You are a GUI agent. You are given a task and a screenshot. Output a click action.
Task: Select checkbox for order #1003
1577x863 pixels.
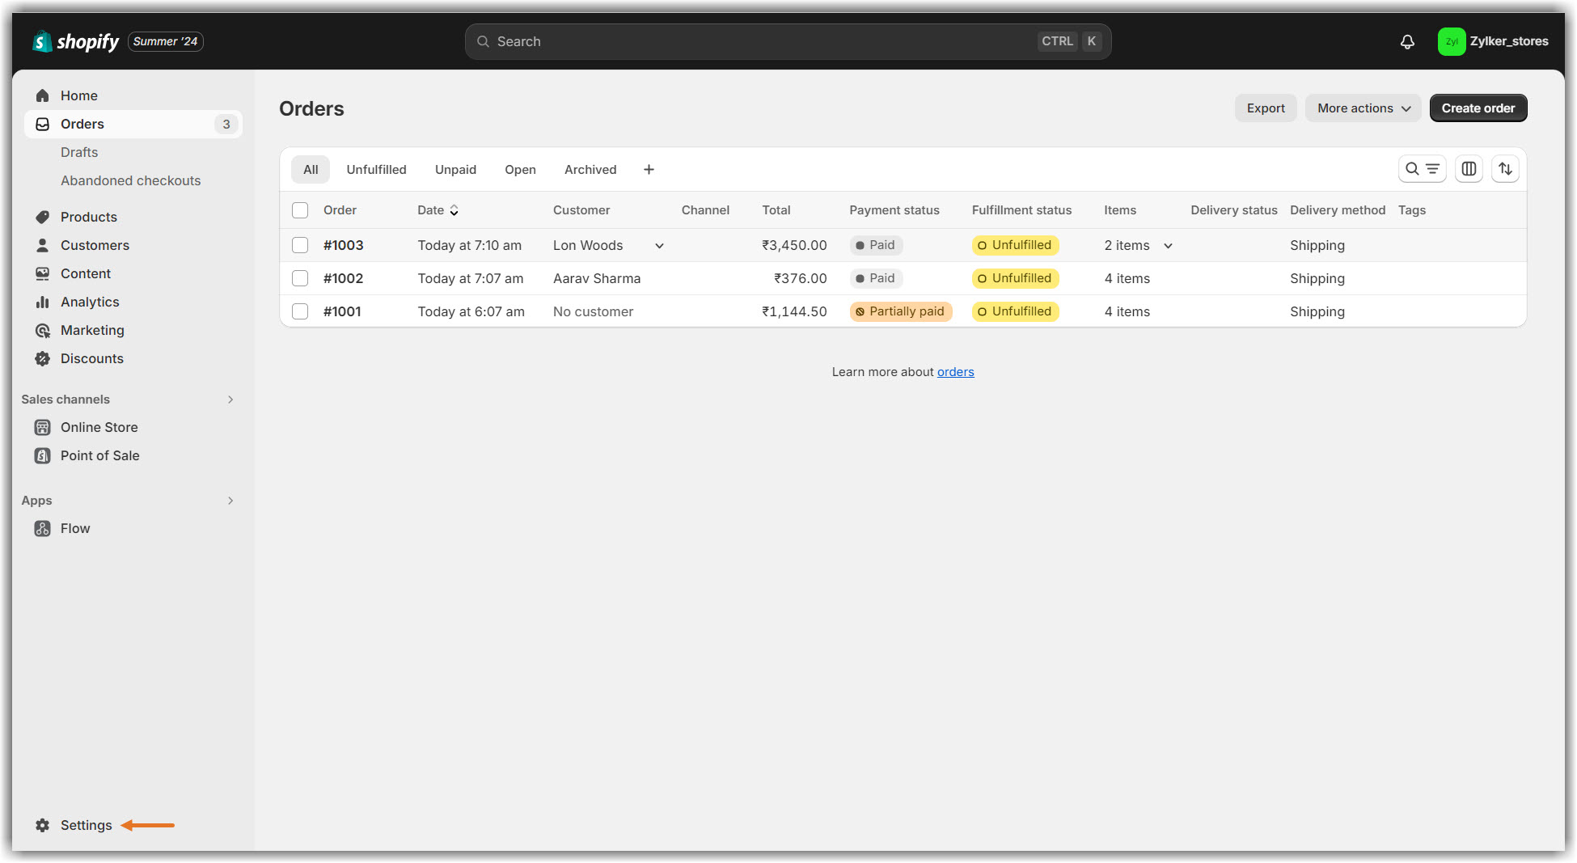click(x=300, y=245)
